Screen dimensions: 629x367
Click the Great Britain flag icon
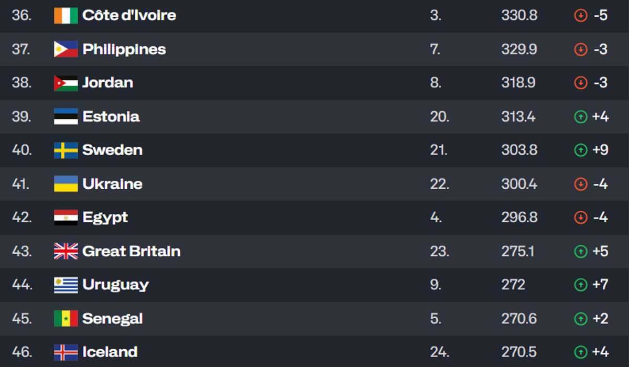pos(66,251)
